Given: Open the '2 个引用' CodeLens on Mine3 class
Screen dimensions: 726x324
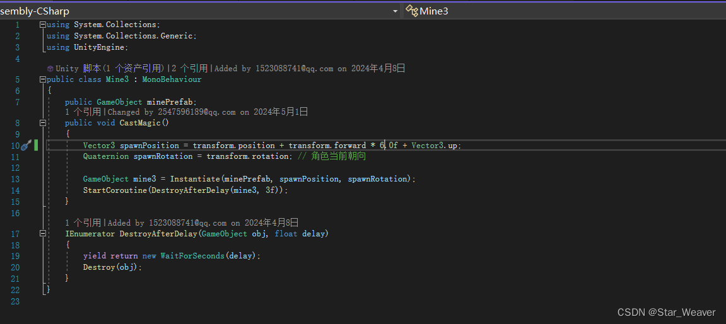Looking at the screenshot, I should click(190, 69).
